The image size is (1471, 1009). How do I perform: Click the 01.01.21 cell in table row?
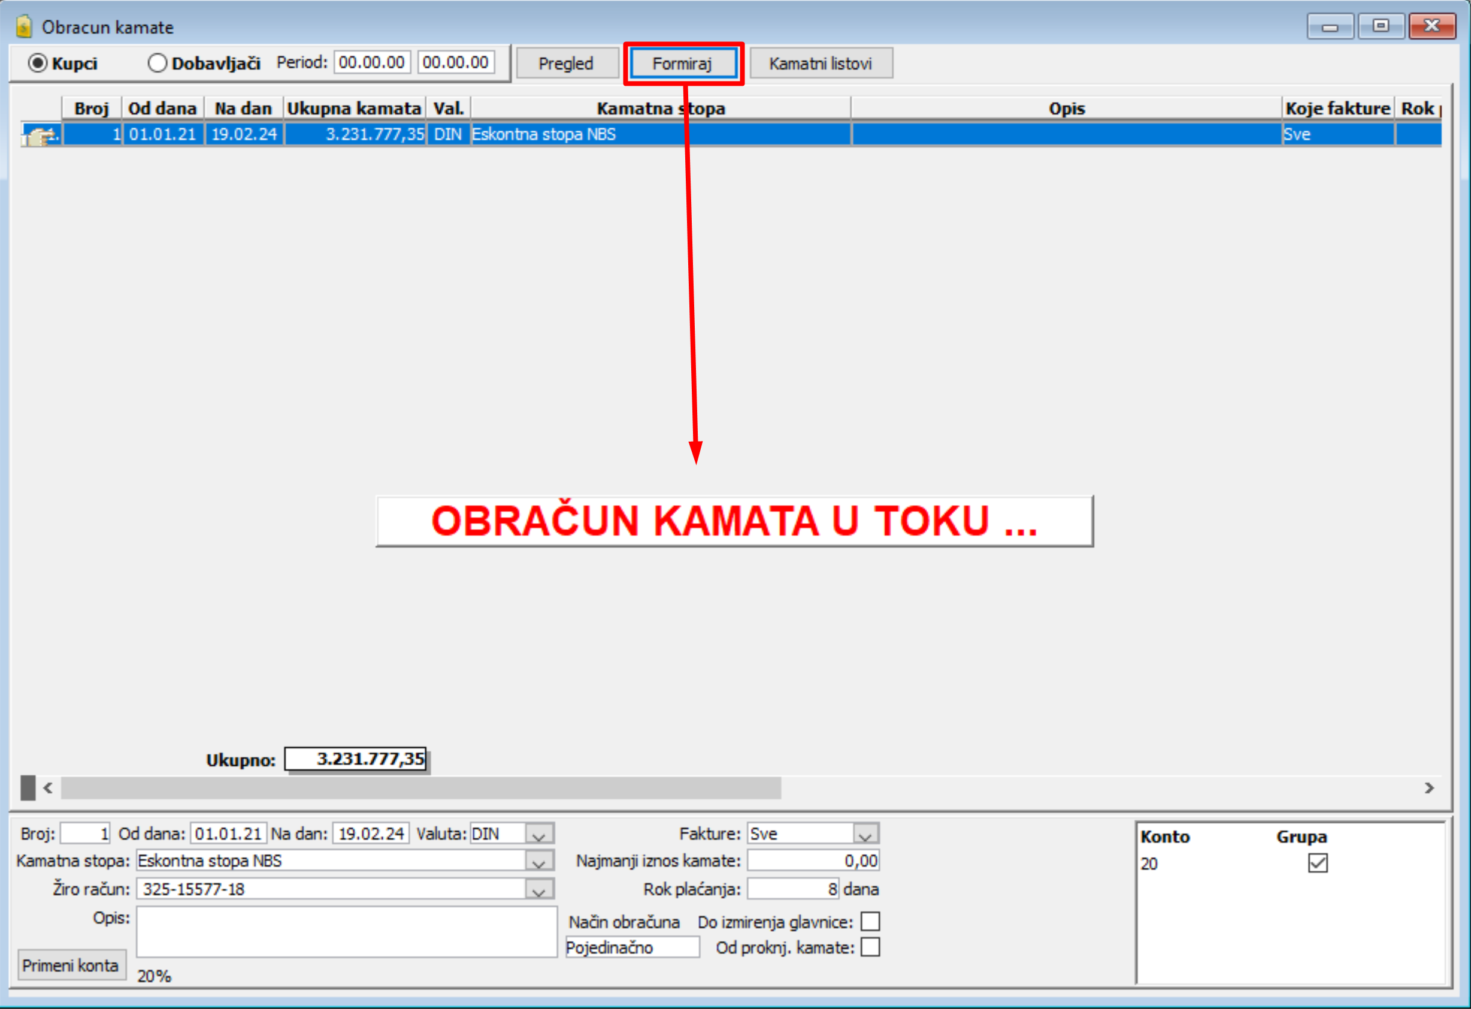click(163, 134)
